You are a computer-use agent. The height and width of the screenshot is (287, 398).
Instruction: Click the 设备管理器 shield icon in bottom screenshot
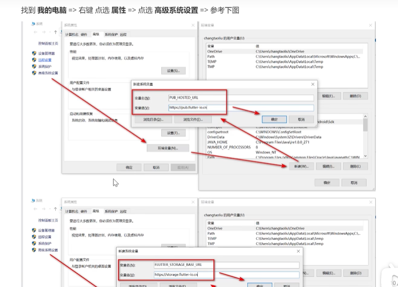(x=34, y=230)
